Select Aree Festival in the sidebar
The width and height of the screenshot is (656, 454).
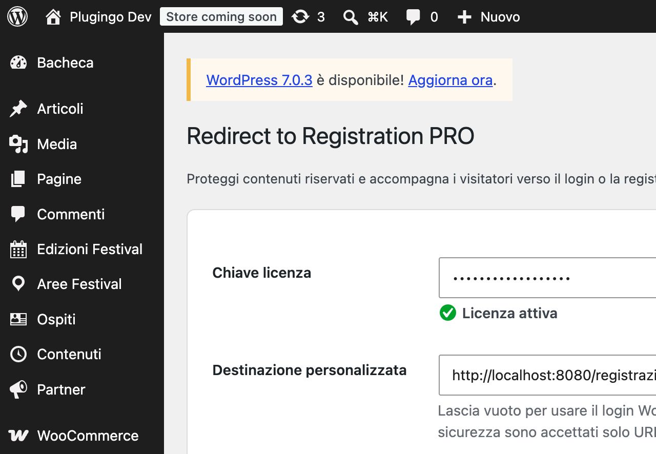pos(82,284)
